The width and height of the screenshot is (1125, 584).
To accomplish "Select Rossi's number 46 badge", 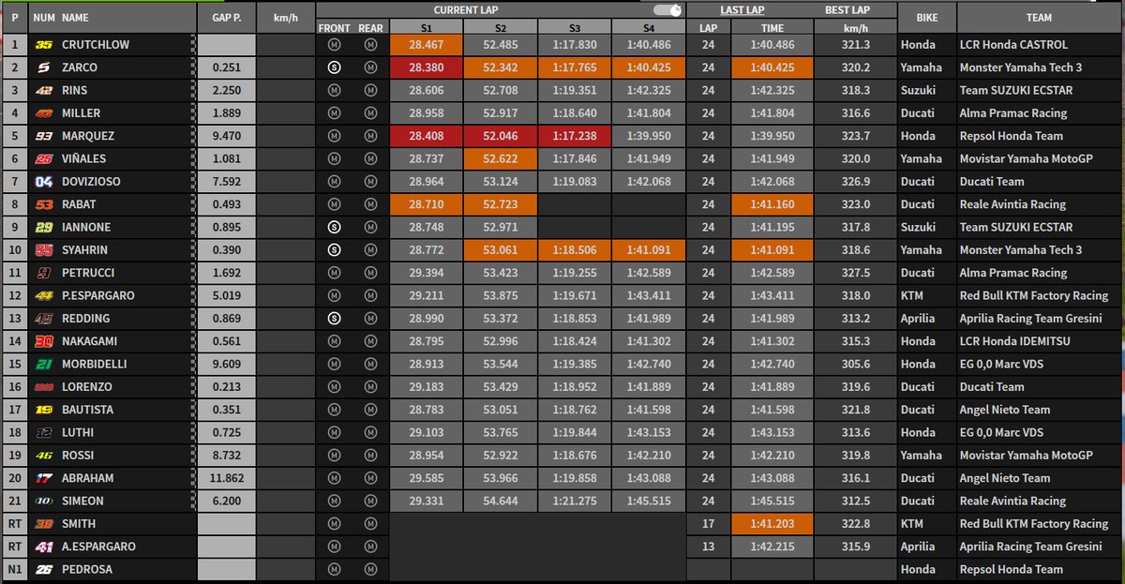I will (42, 455).
